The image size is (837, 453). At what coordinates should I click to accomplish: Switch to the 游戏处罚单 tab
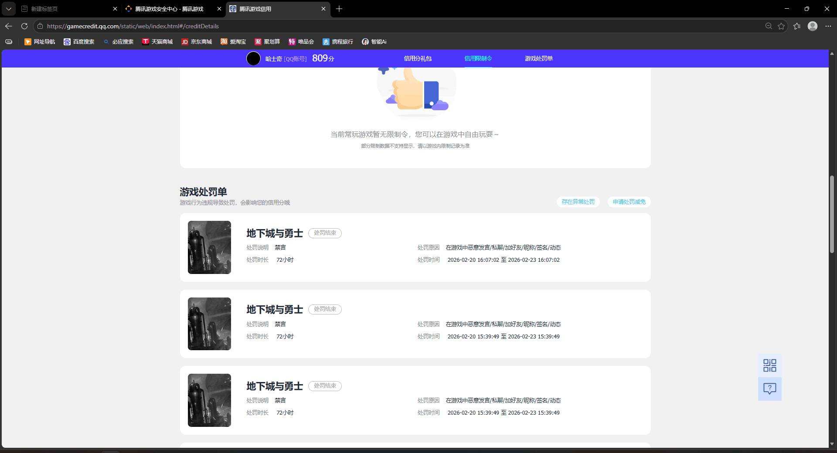(x=538, y=58)
